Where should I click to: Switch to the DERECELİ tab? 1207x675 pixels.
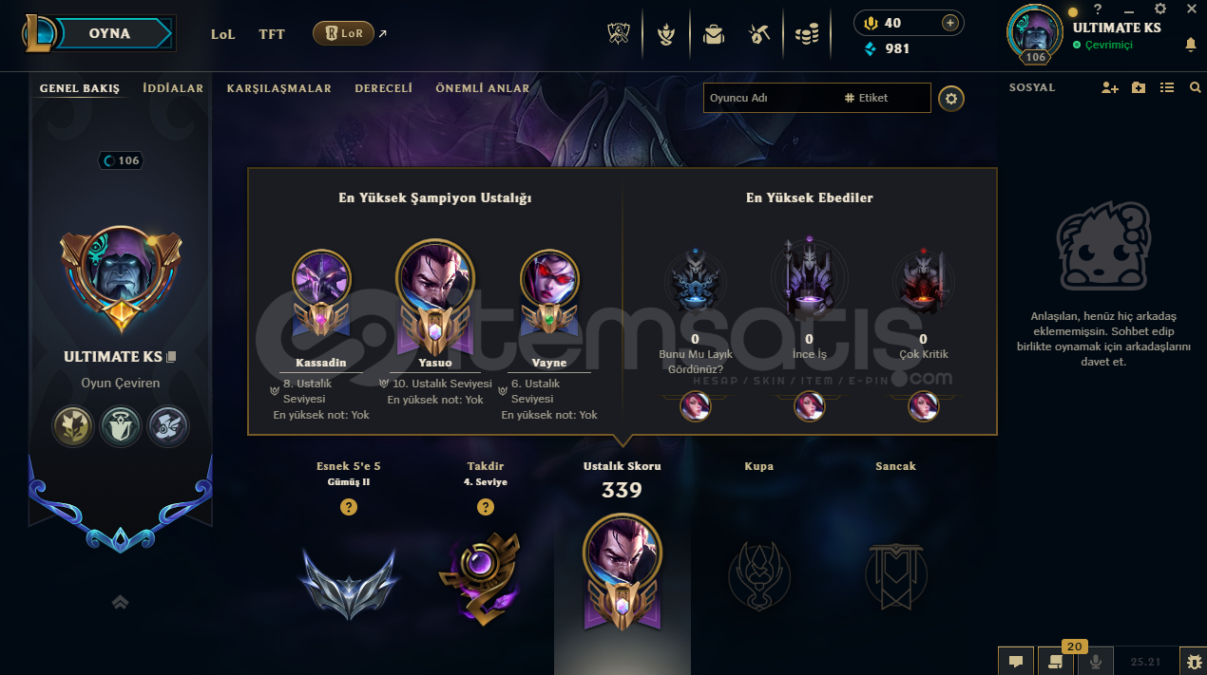click(383, 88)
